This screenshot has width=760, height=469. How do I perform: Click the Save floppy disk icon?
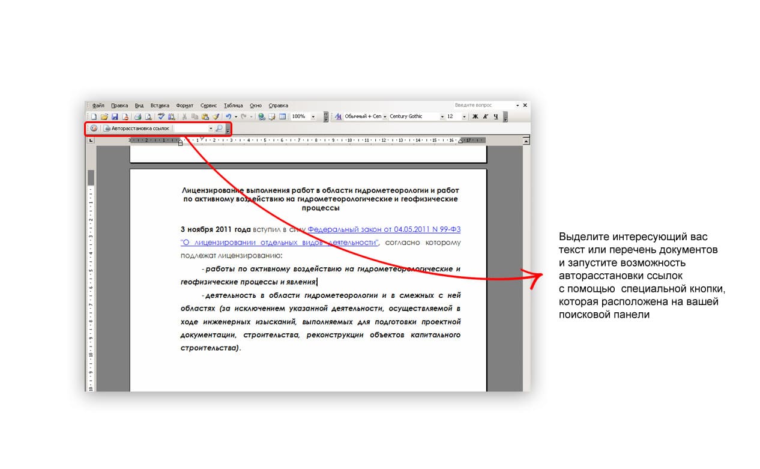[115, 116]
